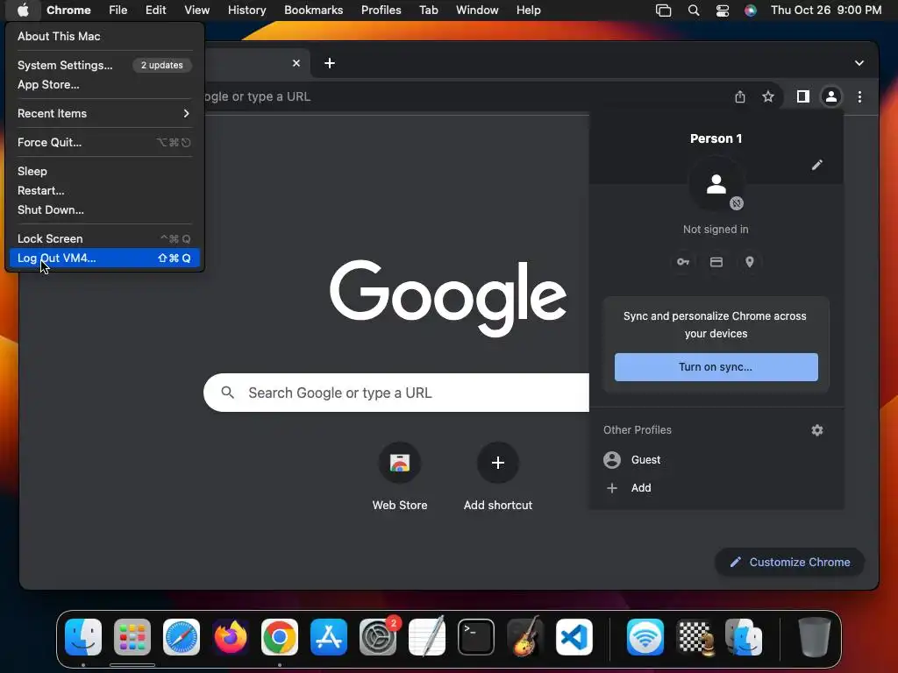This screenshot has width=898, height=673.
Task: Open a new tab with the plus button
Action: [330, 63]
